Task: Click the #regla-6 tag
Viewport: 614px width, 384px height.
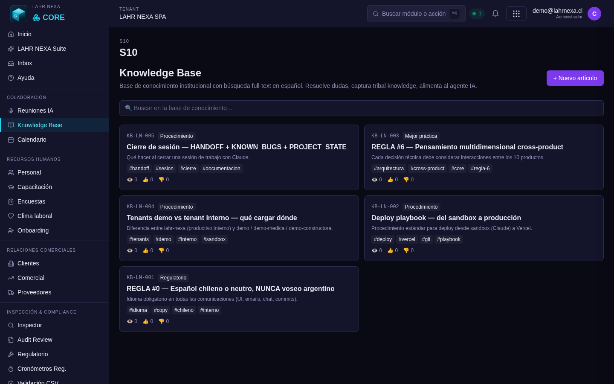Action: click(480, 169)
